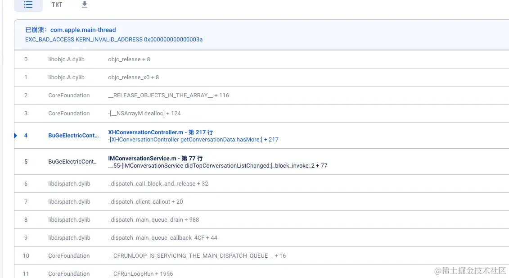
Task: Click libdispatch.dylib in frame 7
Action: click(x=69, y=201)
